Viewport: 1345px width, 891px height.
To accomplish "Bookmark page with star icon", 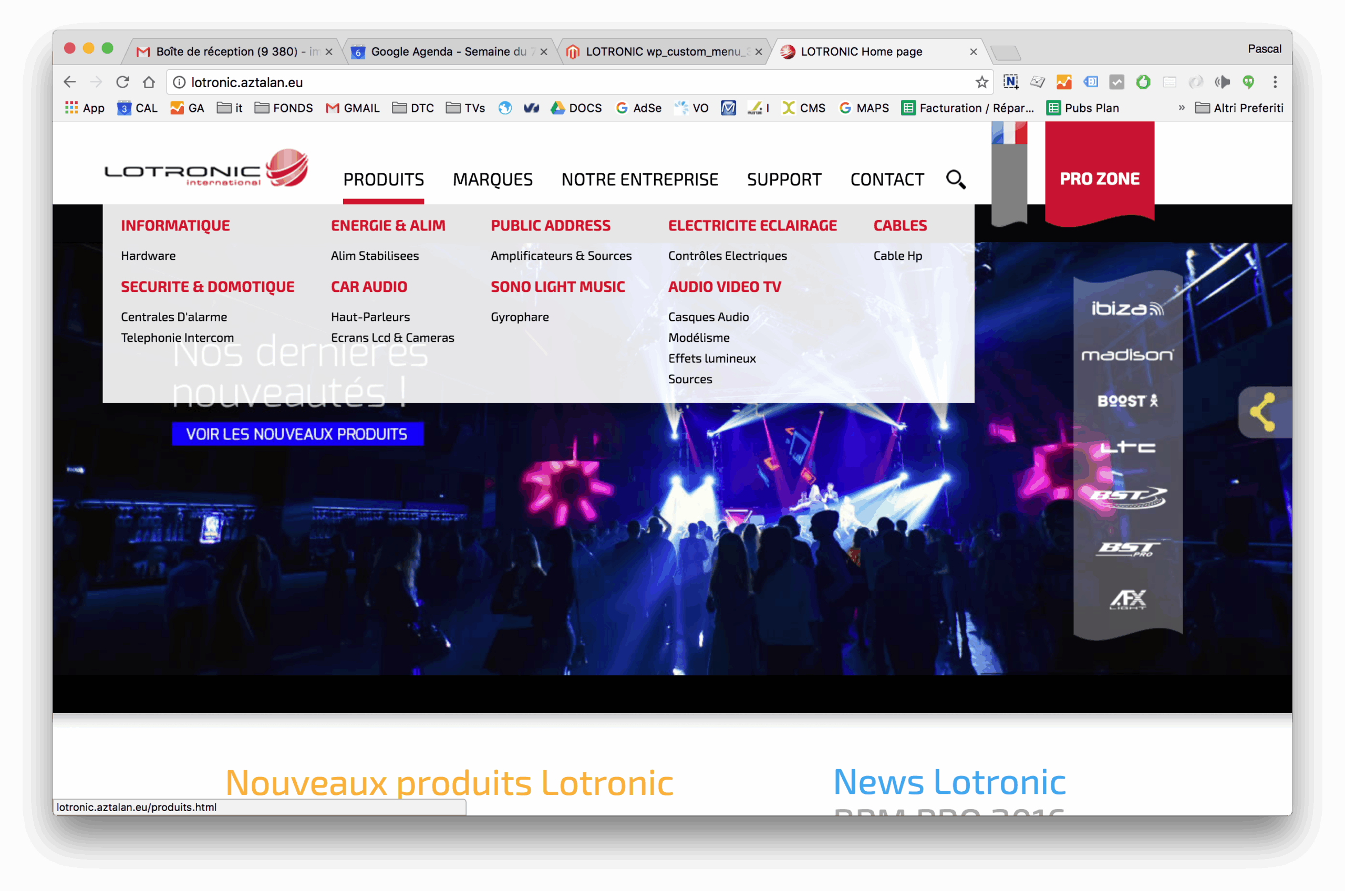I will [982, 82].
